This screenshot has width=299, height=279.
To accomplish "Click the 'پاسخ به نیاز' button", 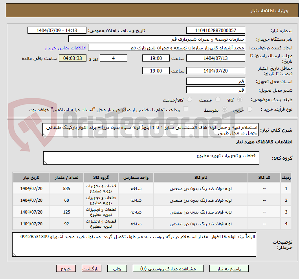I will click(x=229, y=269).
